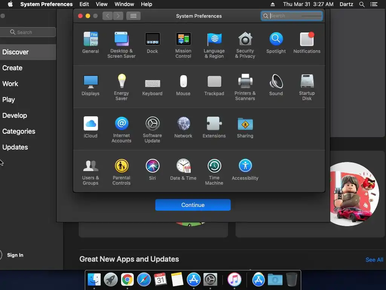Open Trash from the Dock
The width and height of the screenshot is (386, 290).
pyautogui.click(x=292, y=280)
